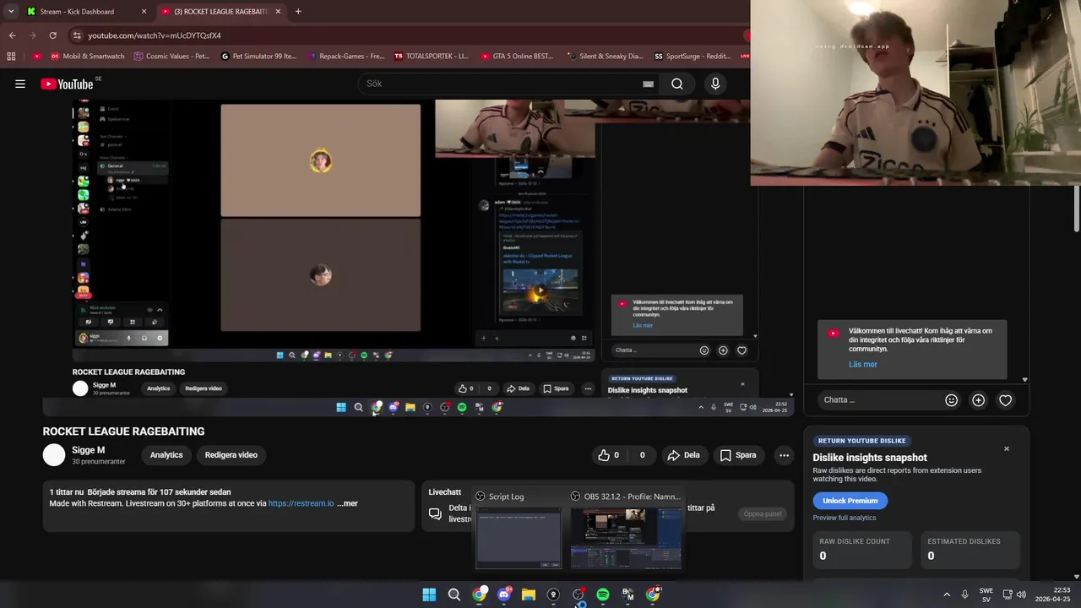The image size is (1081, 608).
Task: Open TOTALSPORTEK bookmark
Action: tap(432, 57)
